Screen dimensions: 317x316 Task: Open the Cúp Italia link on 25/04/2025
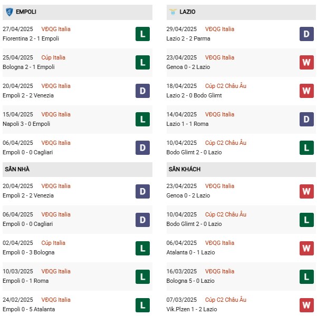pyautogui.click(x=53, y=57)
